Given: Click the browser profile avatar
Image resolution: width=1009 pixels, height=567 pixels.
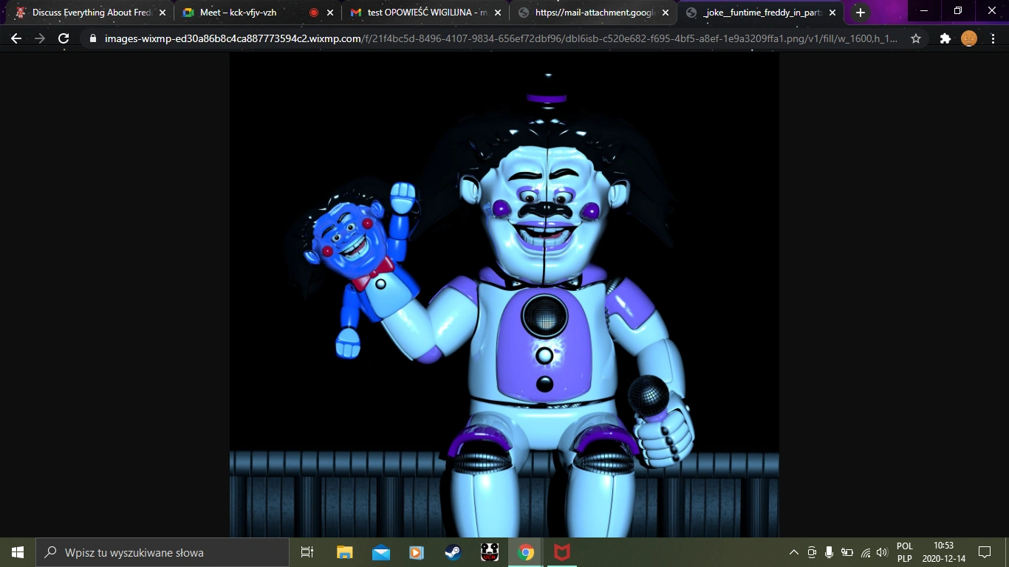Looking at the screenshot, I should (968, 38).
